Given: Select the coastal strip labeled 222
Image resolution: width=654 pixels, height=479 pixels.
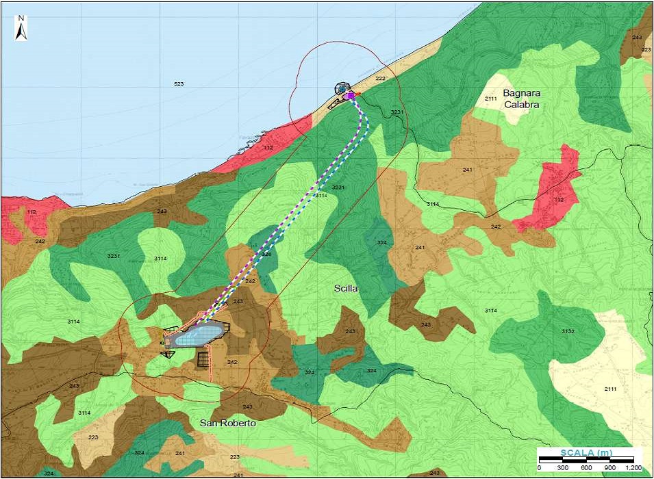Looking at the screenshot, I should tap(380, 79).
